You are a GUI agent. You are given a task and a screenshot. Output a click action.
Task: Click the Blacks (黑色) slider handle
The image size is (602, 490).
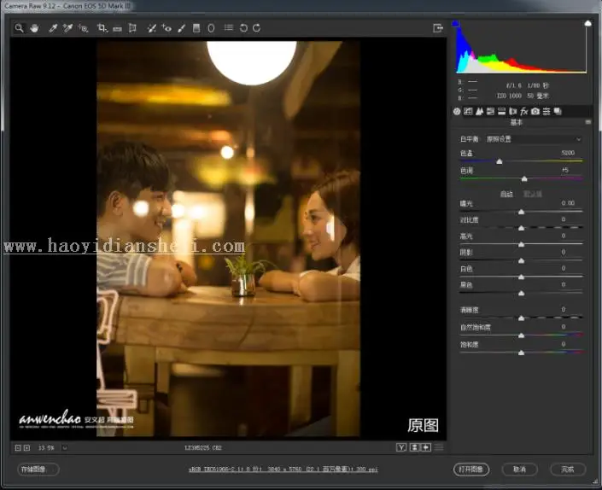pos(522,294)
